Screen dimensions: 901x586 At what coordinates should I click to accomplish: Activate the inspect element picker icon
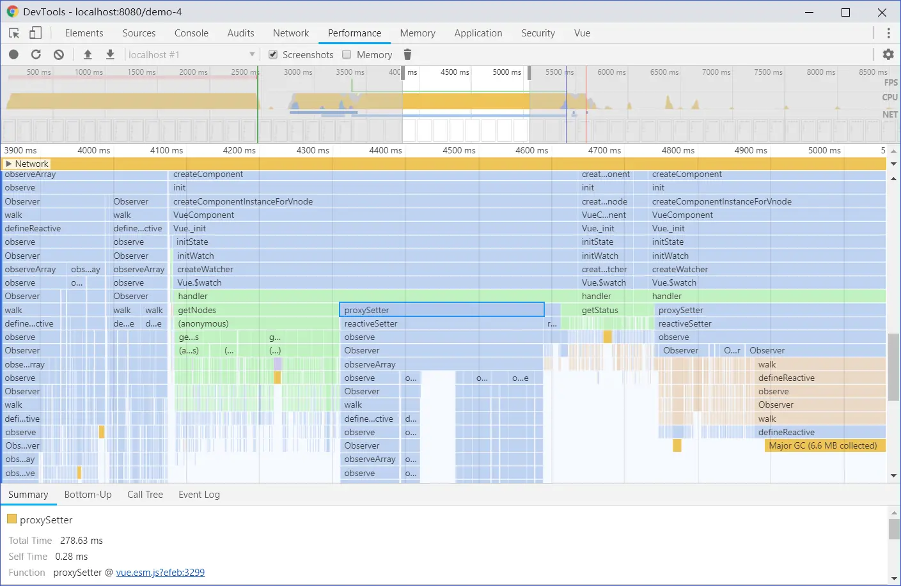pos(14,33)
